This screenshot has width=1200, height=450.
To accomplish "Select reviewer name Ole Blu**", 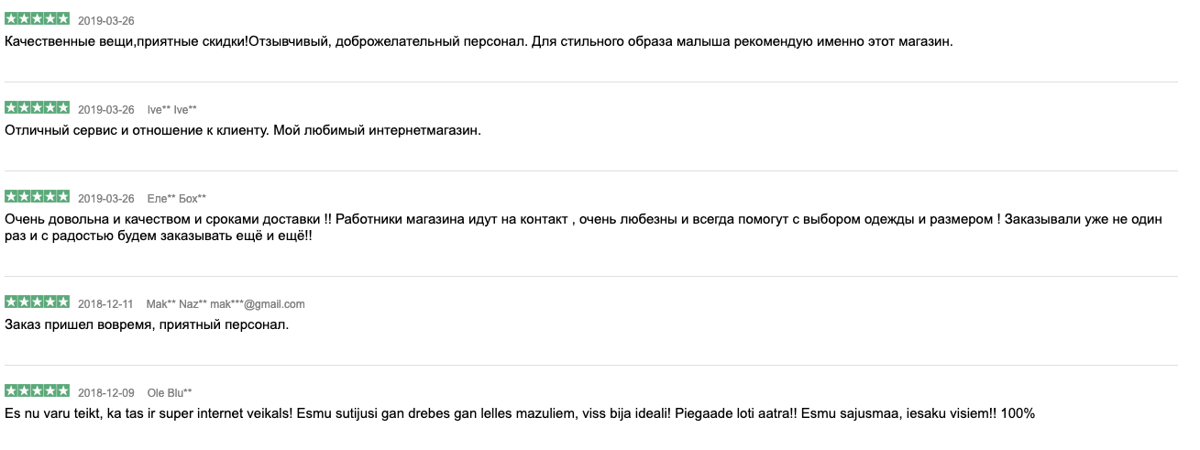I will coord(170,392).
